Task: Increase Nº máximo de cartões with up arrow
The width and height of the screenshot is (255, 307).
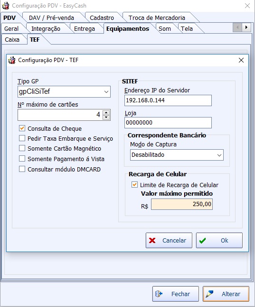Action: coord(106,113)
